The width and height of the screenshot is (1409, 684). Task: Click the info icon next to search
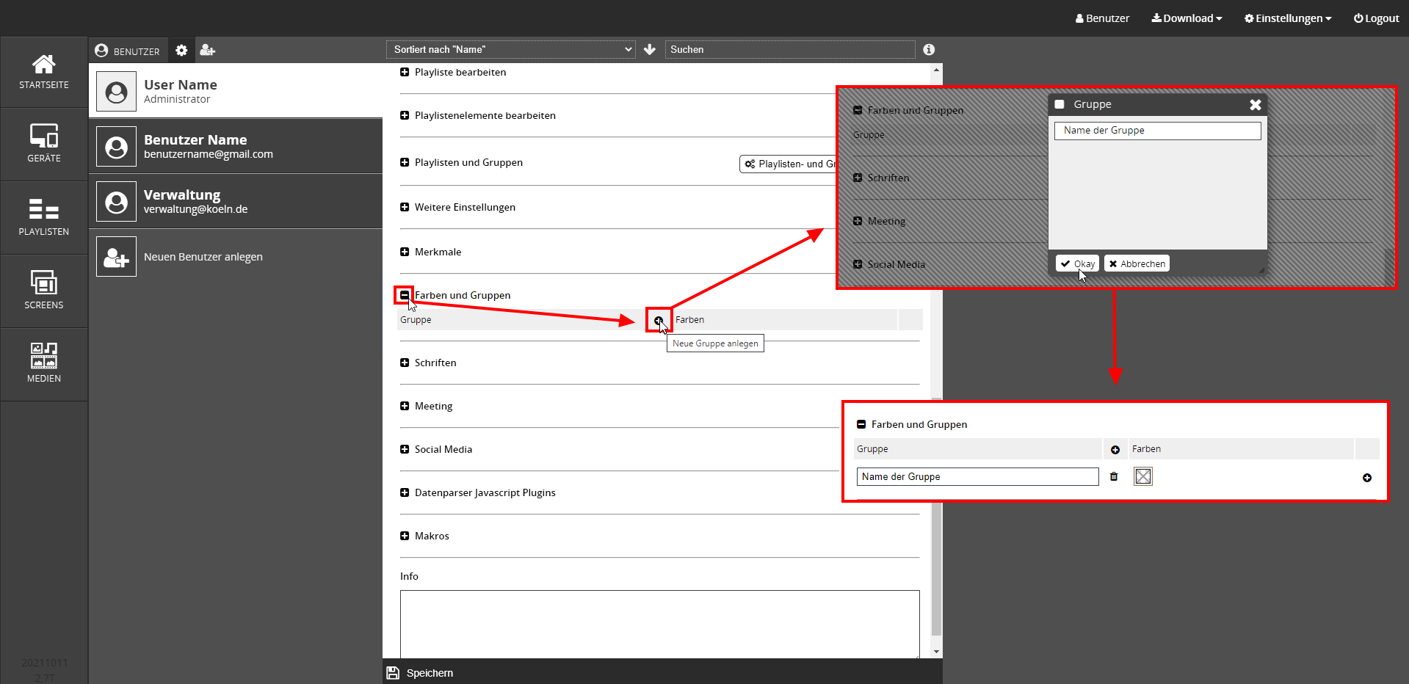click(929, 49)
